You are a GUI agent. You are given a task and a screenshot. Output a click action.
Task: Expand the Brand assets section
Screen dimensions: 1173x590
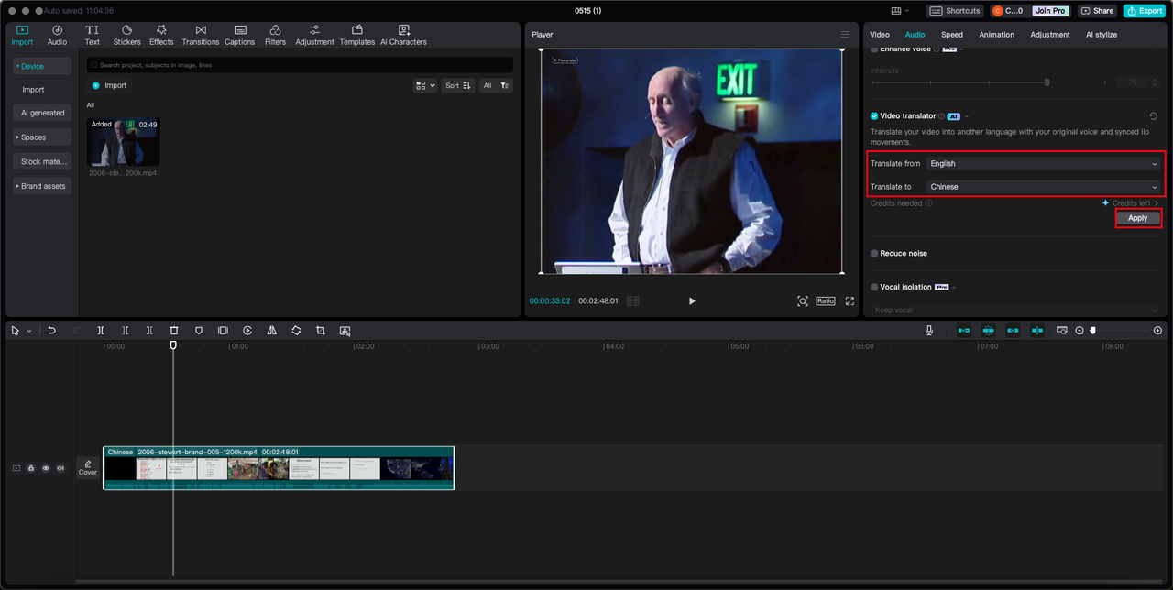click(42, 186)
